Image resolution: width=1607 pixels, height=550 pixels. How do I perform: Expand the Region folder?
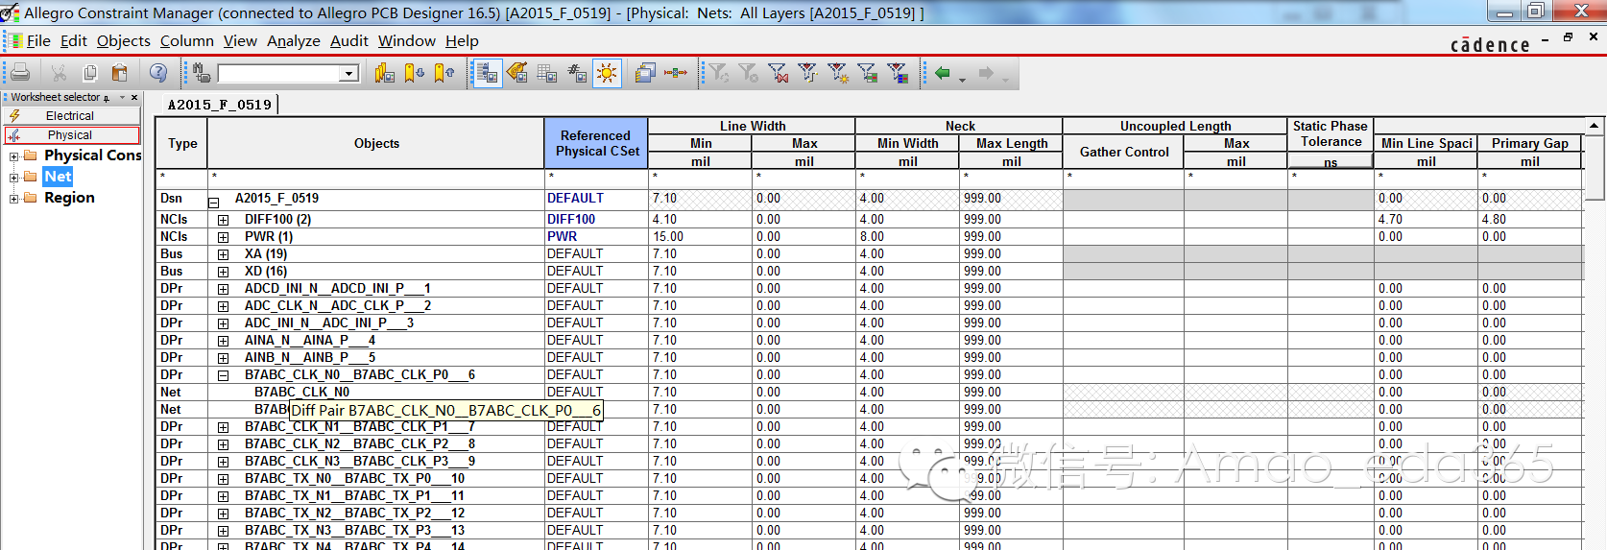pyautogui.click(x=13, y=198)
